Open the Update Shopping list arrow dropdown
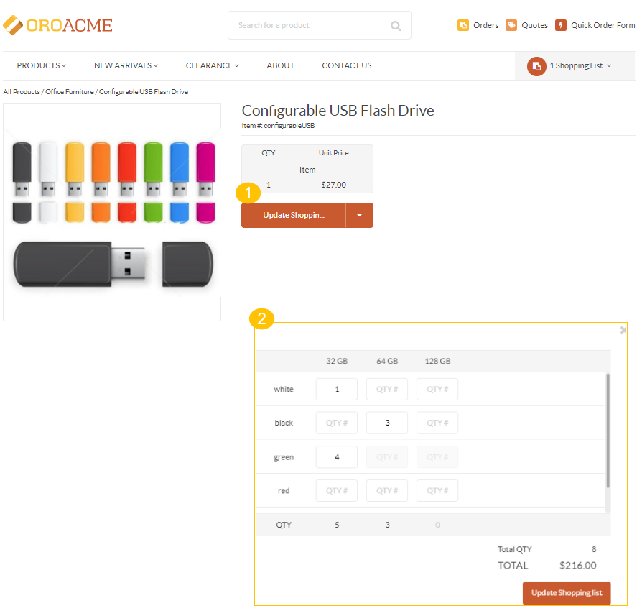 click(x=359, y=216)
